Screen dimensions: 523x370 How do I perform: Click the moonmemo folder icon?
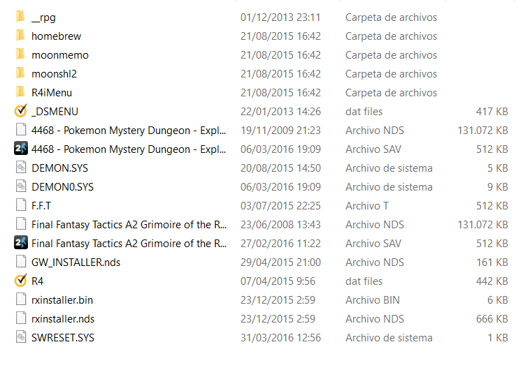click(20, 54)
